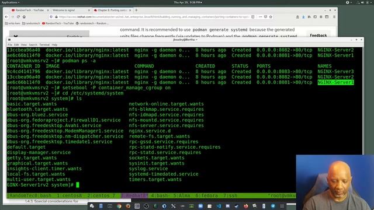Screen dimensions: 374x210
Task: Click display-manager.service in the listing
Action: tap(39, 152)
